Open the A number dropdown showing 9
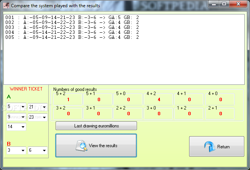The image size is (250, 170). coord(16,117)
